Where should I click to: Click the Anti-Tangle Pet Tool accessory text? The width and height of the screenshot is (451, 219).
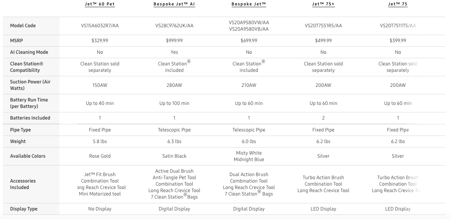point(174,177)
